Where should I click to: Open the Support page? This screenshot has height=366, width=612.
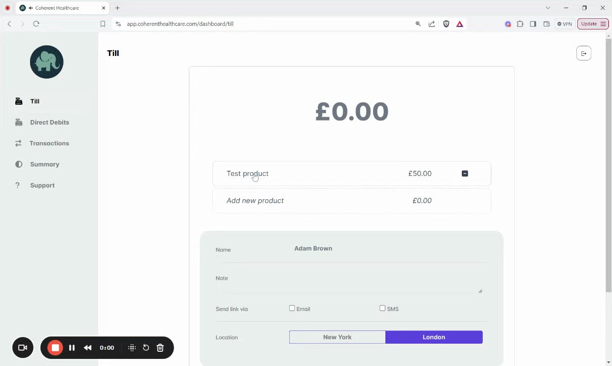tap(42, 186)
